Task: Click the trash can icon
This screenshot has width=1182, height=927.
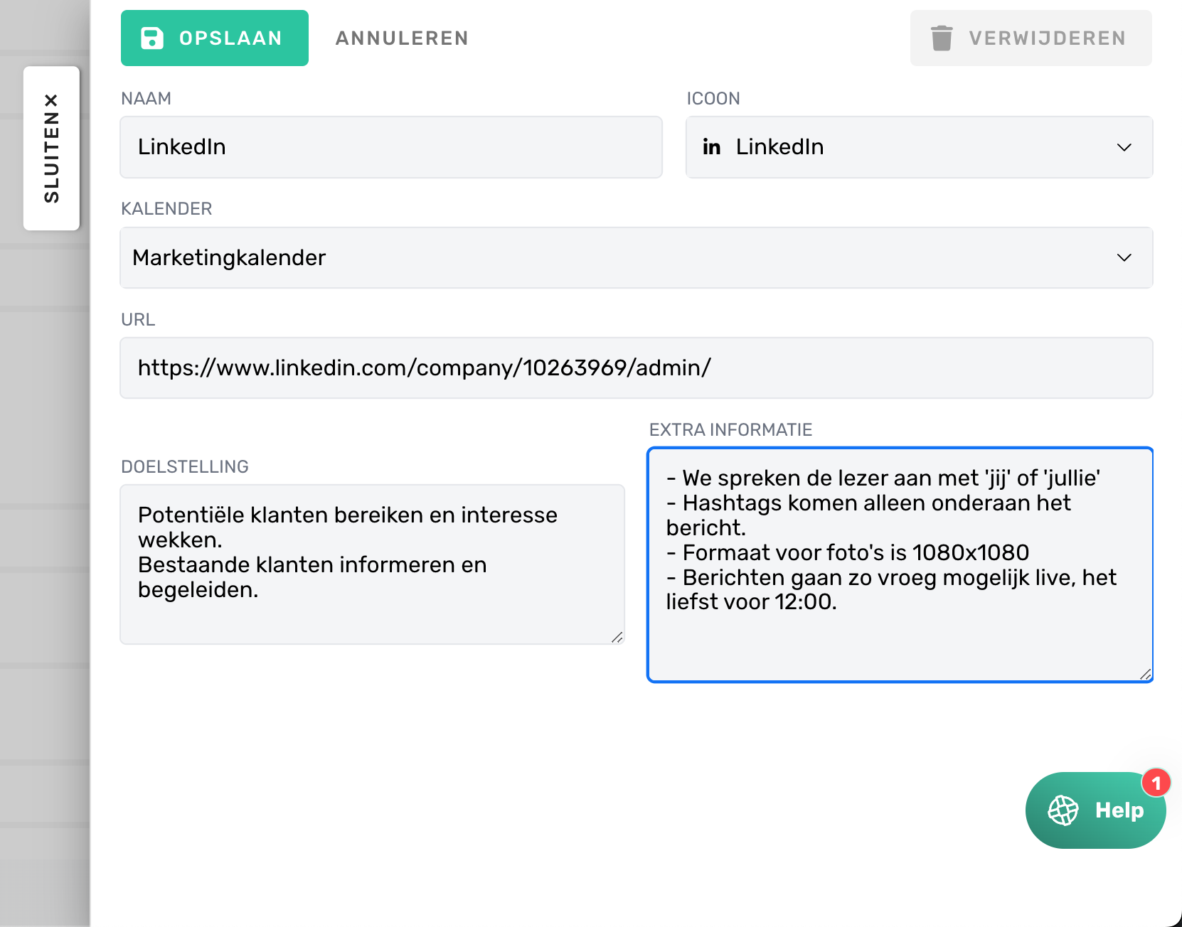Action: 942,38
